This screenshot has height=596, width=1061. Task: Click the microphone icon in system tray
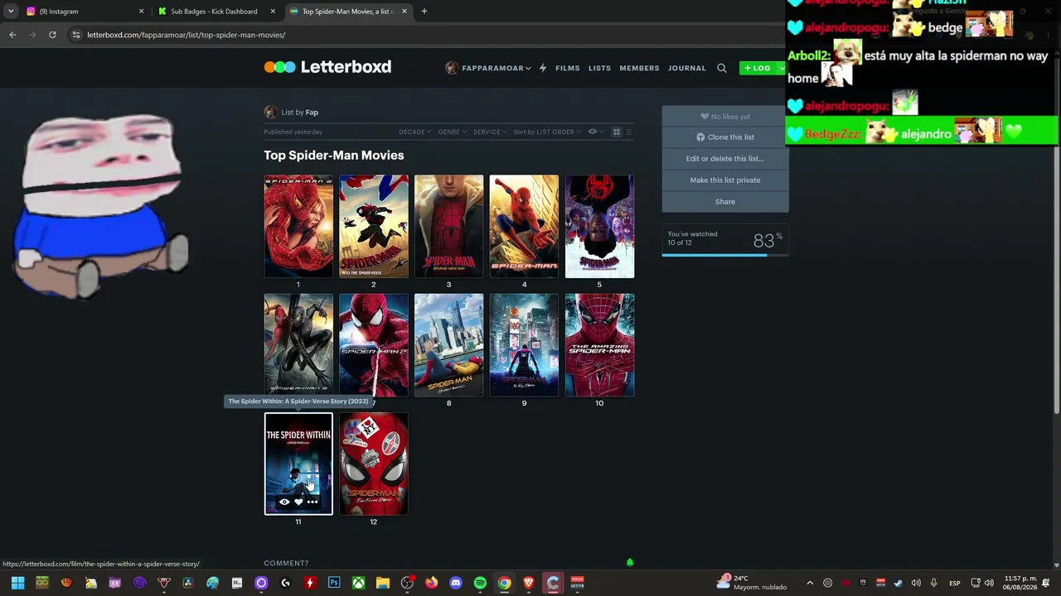(933, 583)
